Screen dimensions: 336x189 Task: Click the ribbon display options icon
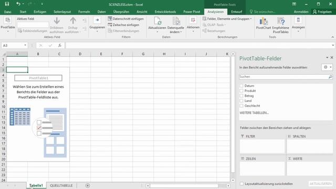pos(294,4)
